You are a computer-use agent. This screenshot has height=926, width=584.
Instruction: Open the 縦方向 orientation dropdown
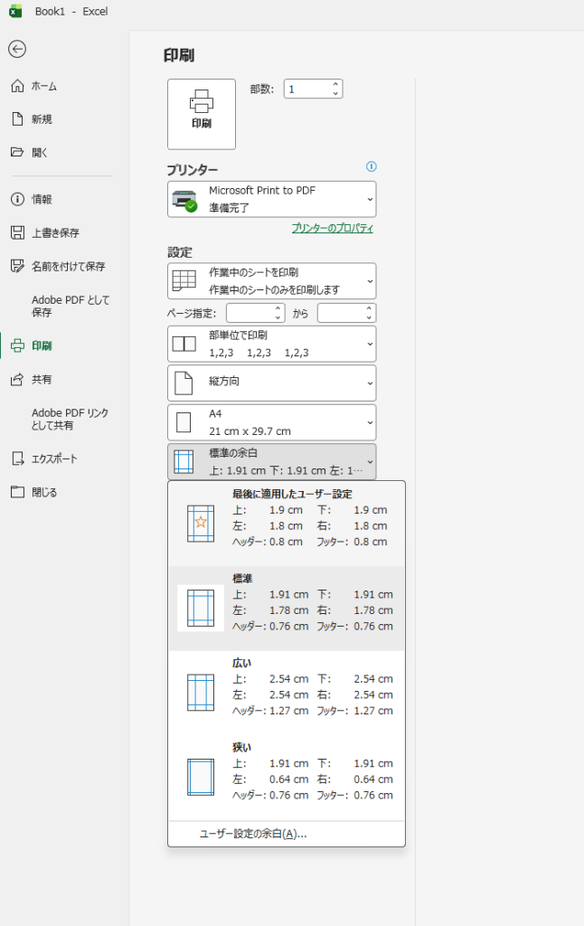pos(271,383)
